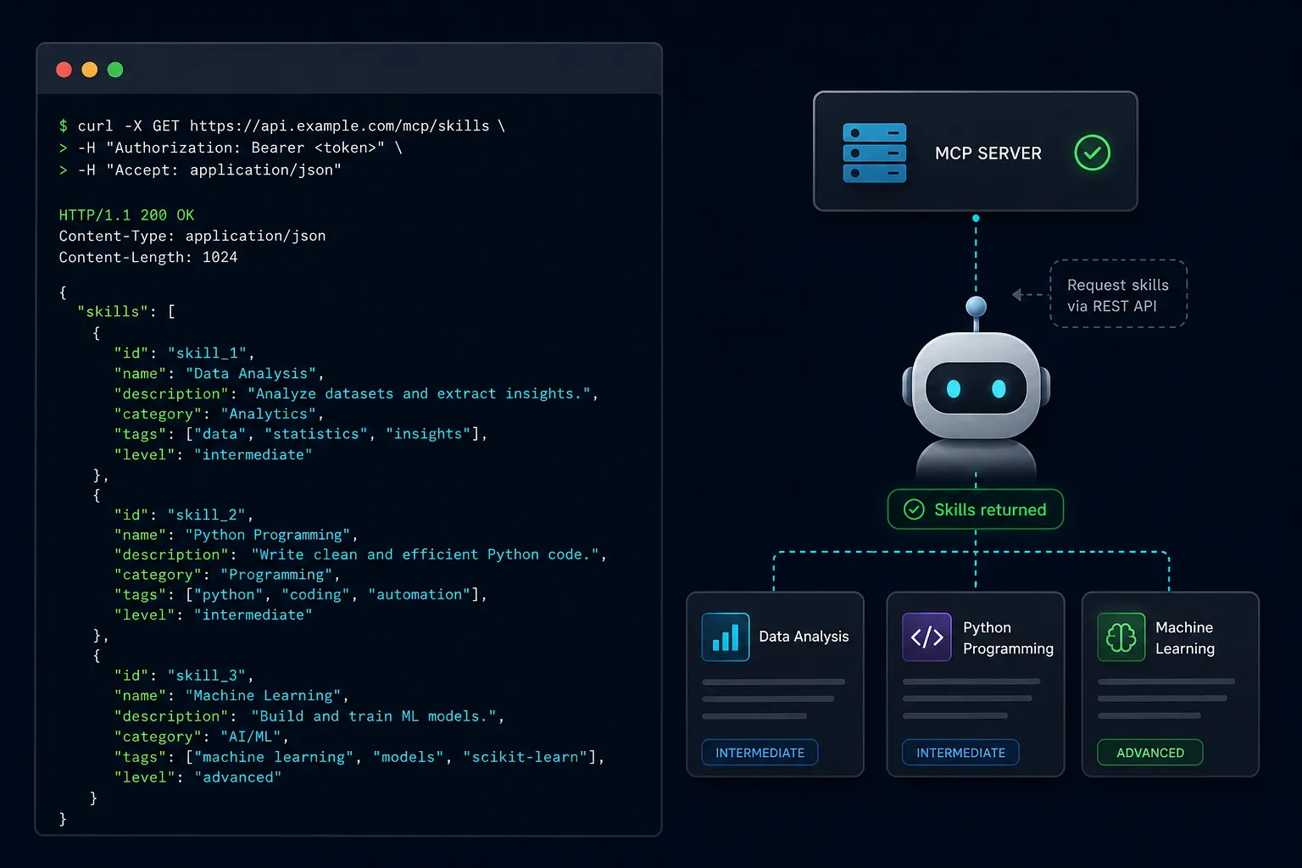The height and width of the screenshot is (868, 1302).
Task: Click the "Accept: application/json" header line
Action: [200, 170]
